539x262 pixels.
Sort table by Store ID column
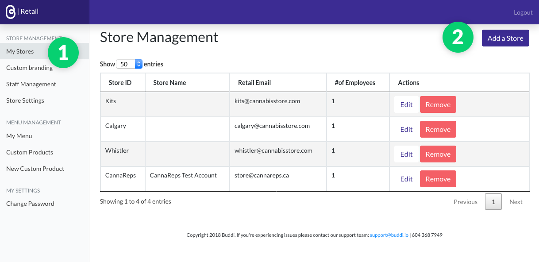120,83
